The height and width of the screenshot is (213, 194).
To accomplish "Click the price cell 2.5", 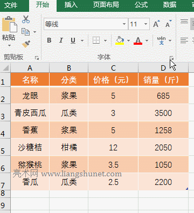I will click(x=113, y=182).
